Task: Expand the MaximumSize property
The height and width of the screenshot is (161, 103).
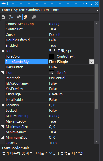Action: (x=3, y=127)
